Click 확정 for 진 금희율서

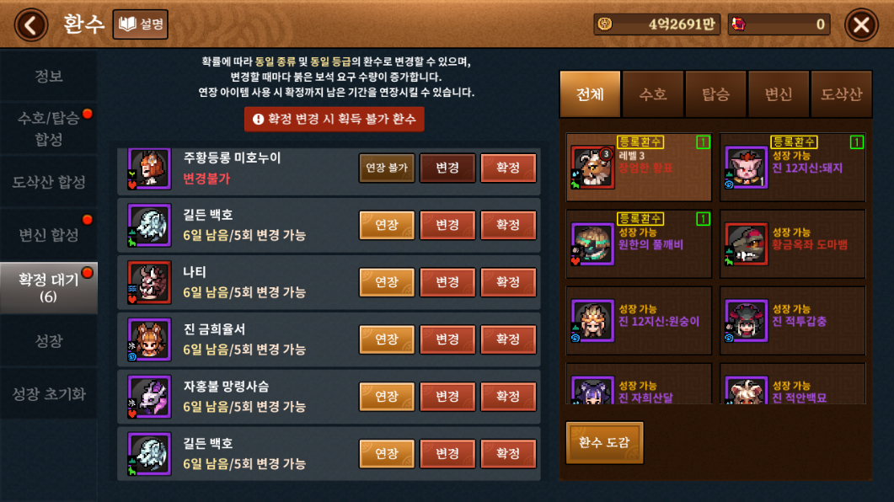click(508, 339)
